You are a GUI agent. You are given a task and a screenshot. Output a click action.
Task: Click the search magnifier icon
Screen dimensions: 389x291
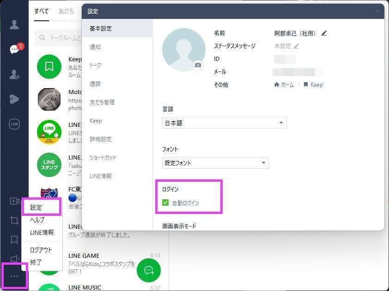pyautogui.click(x=42, y=38)
